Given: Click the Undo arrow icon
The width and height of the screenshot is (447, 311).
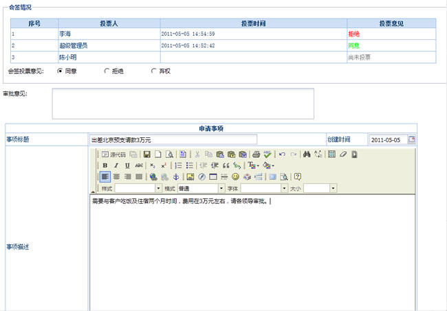Looking at the screenshot, I should 282,154.
